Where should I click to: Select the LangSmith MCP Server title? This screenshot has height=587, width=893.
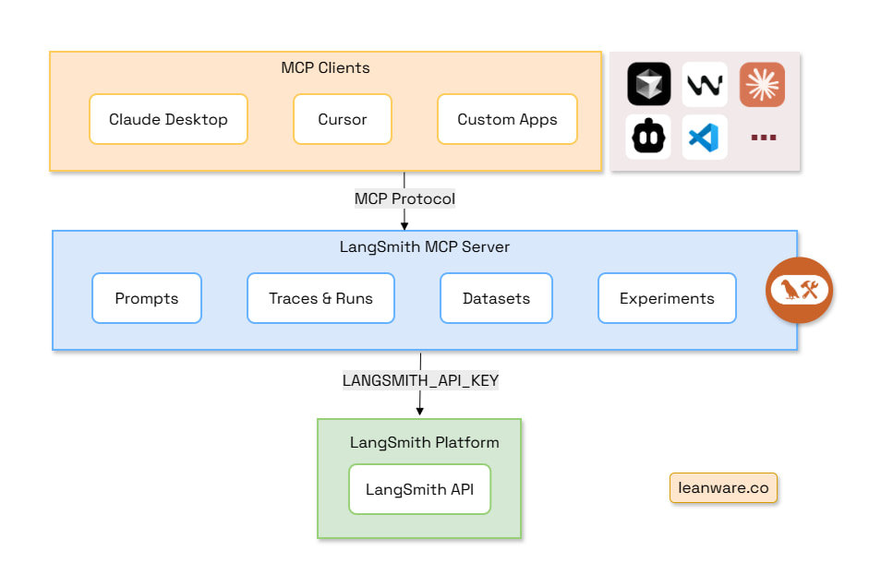pyautogui.click(x=424, y=246)
